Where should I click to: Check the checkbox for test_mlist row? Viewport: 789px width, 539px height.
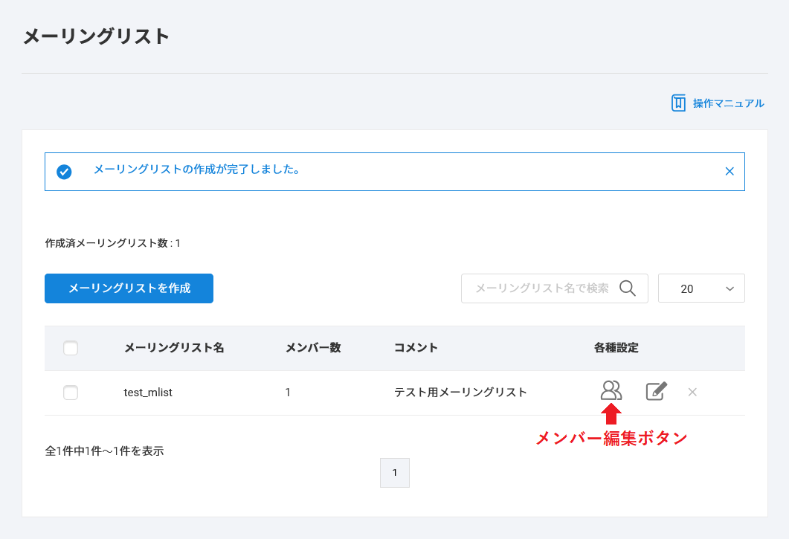71,393
